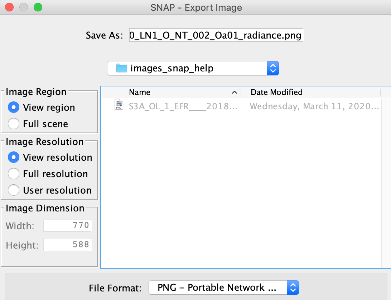Choose View resolution radio button
The height and width of the screenshot is (300, 391).
[x=14, y=157]
